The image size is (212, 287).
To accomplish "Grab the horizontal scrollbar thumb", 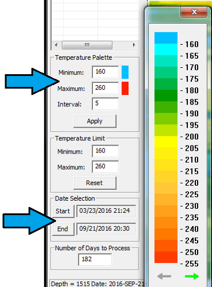I will point(87,45).
